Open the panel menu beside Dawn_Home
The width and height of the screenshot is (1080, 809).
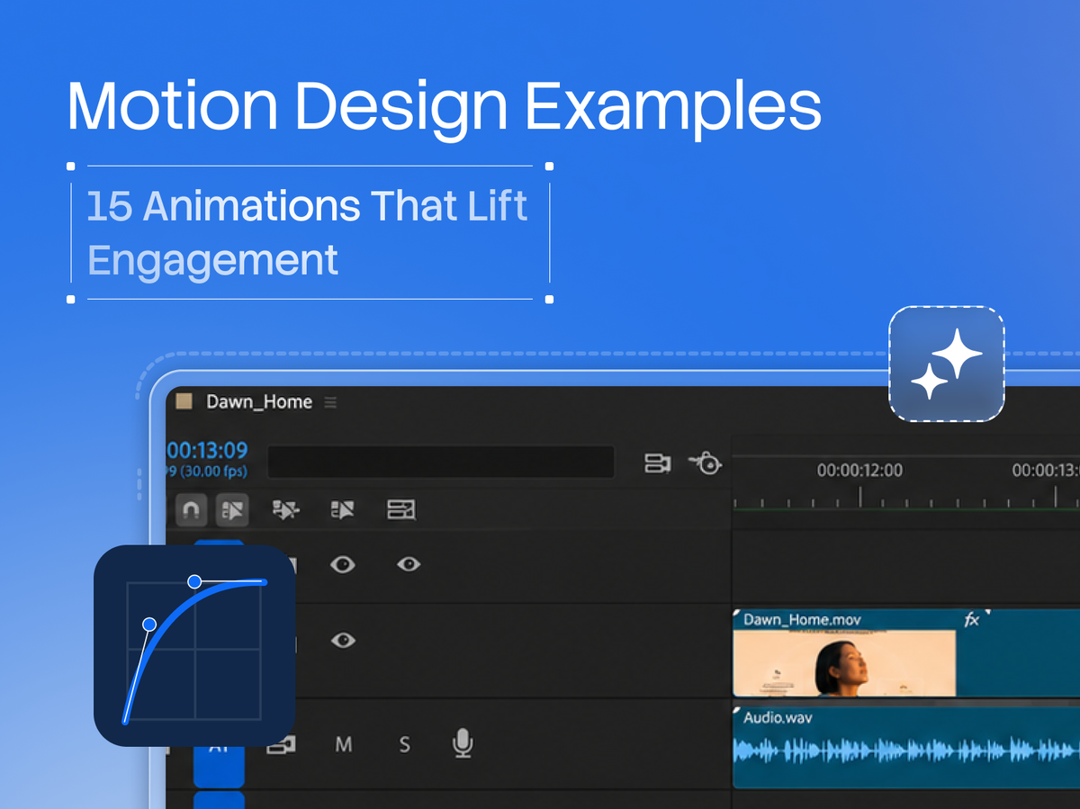coord(330,402)
